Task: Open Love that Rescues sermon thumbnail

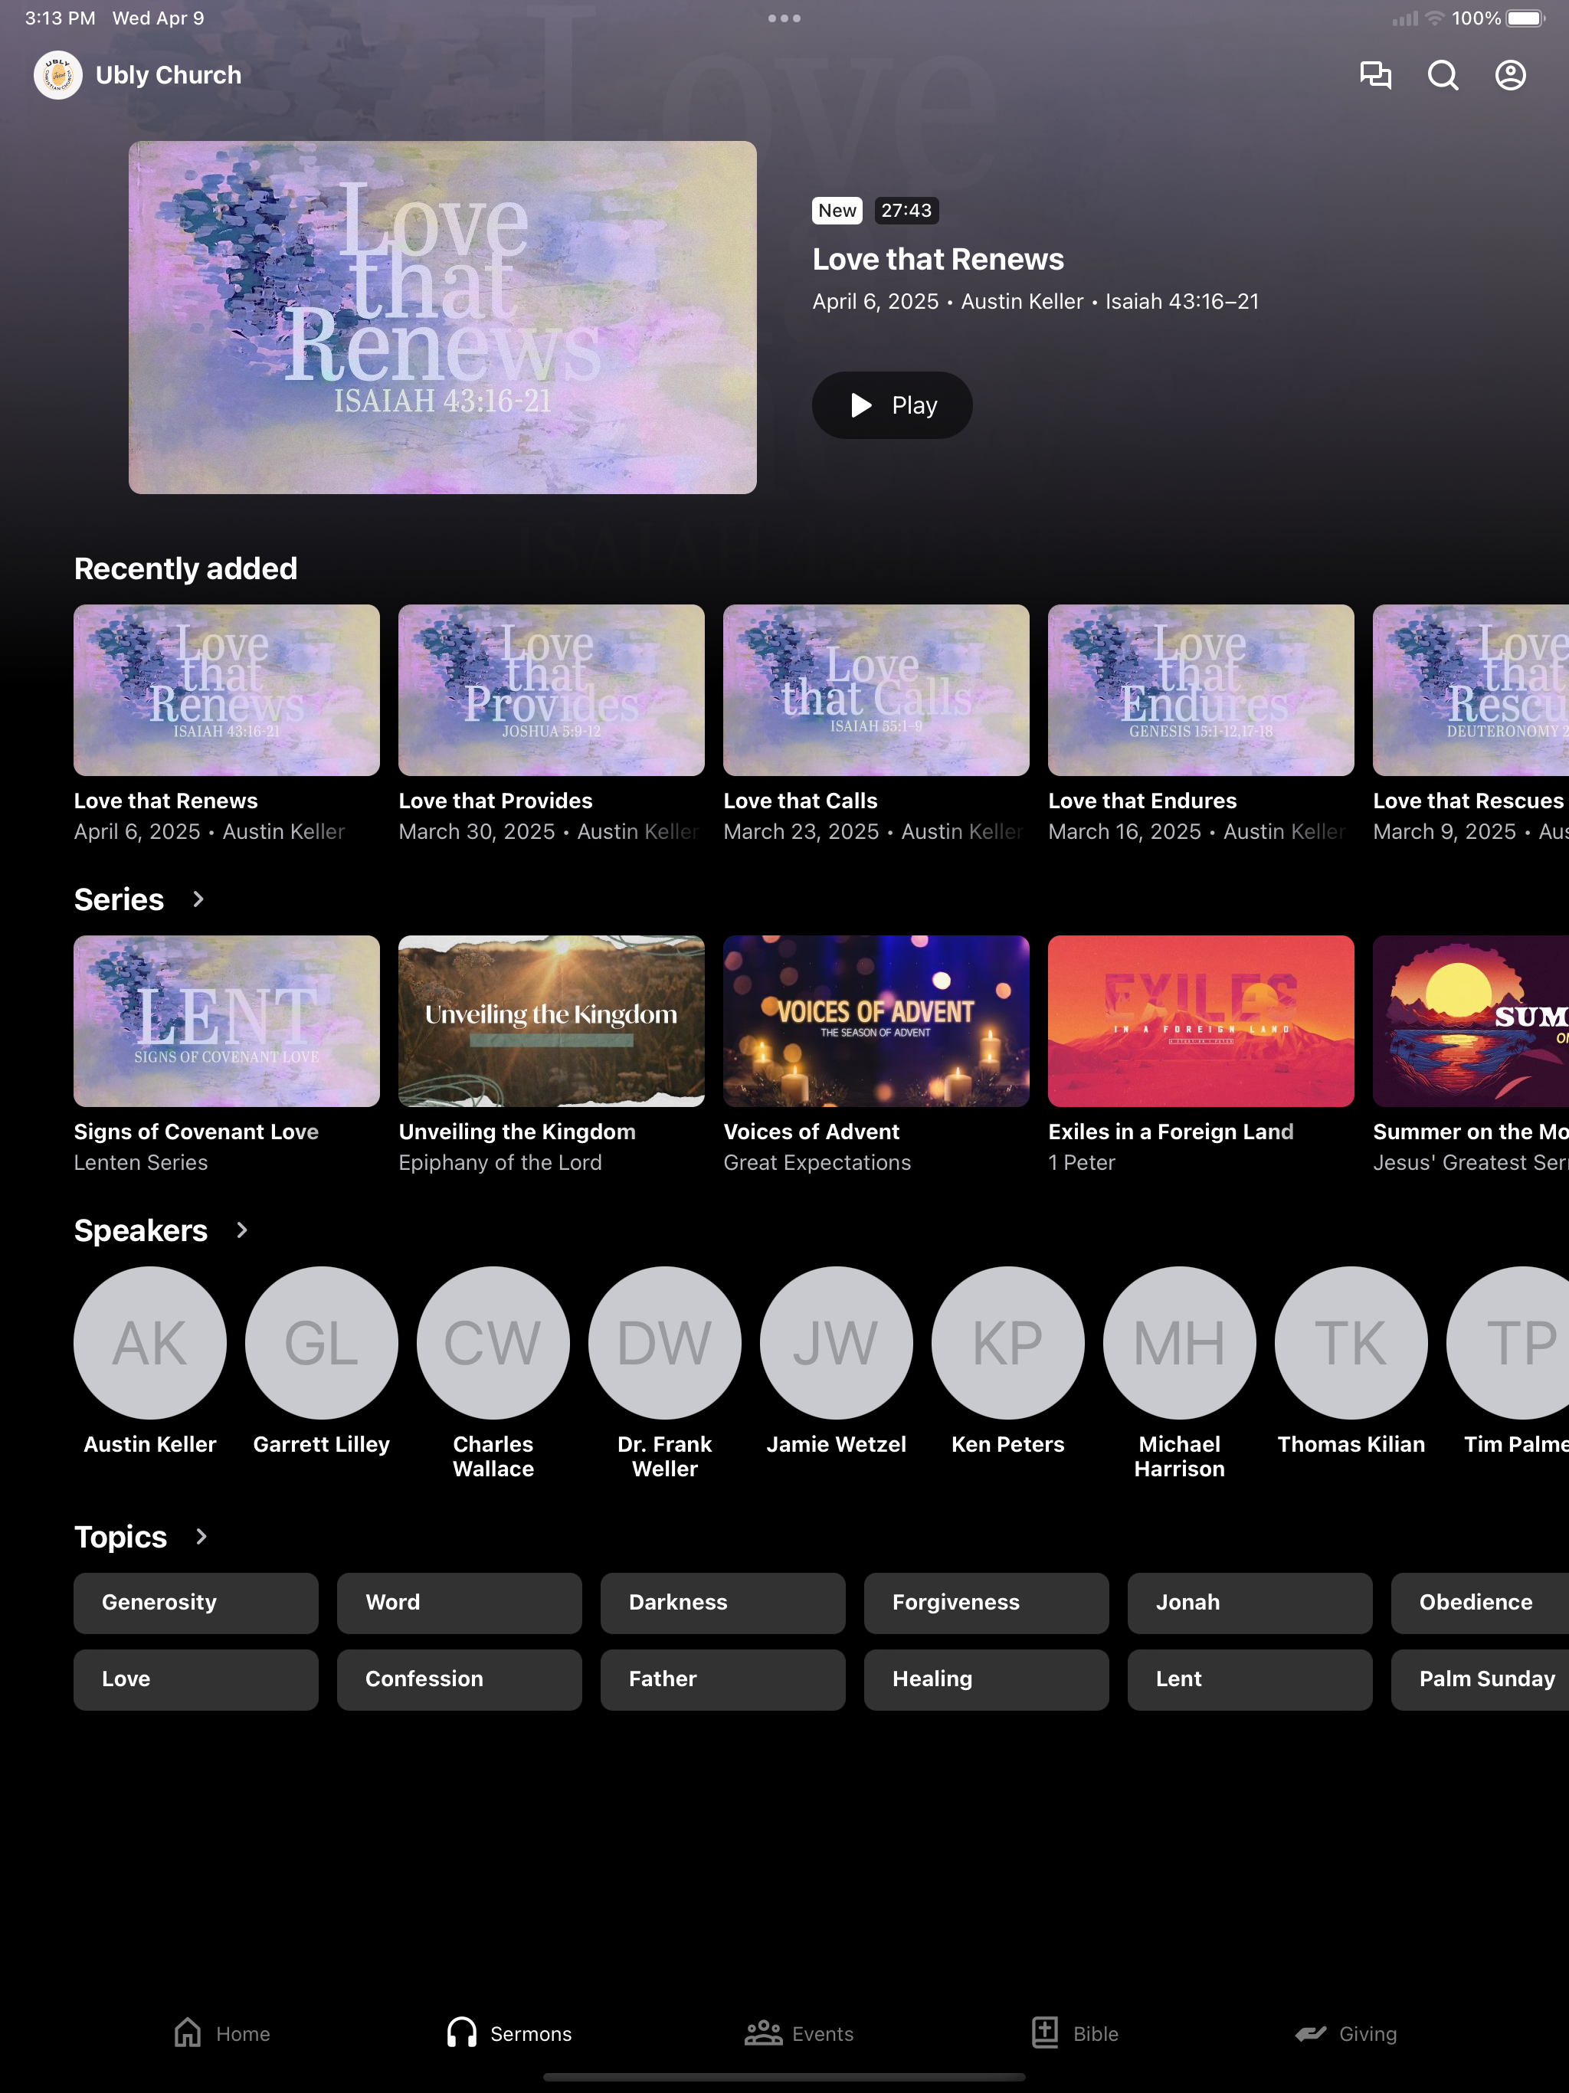Action: tap(1471, 689)
